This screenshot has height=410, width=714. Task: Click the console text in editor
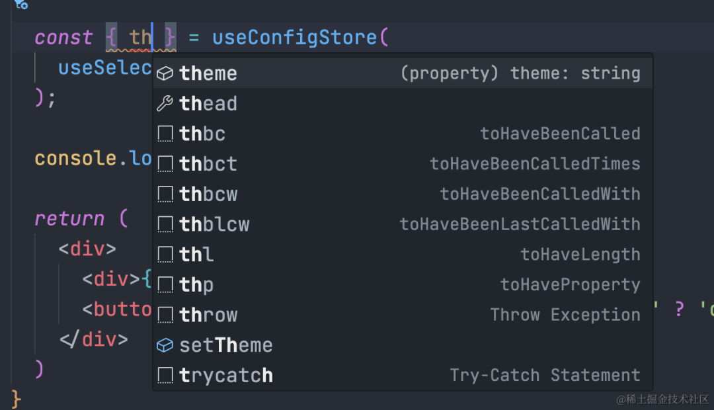[74, 159]
